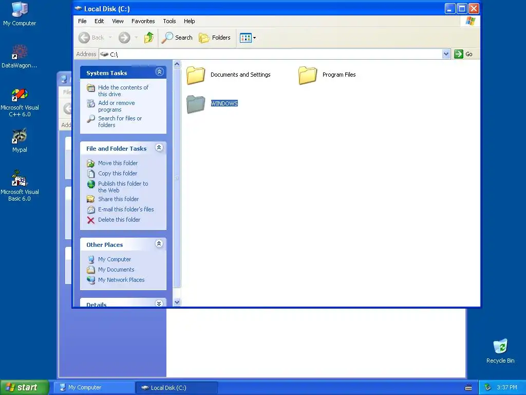The height and width of the screenshot is (395, 526).
Task: Go up one folder level
Action: (149, 38)
